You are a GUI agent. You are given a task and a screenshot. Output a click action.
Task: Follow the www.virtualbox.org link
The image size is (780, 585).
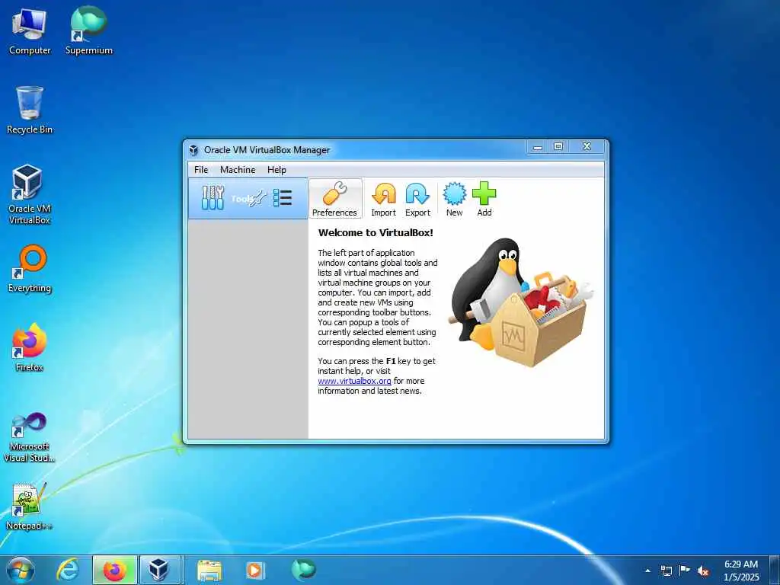click(354, 381)
